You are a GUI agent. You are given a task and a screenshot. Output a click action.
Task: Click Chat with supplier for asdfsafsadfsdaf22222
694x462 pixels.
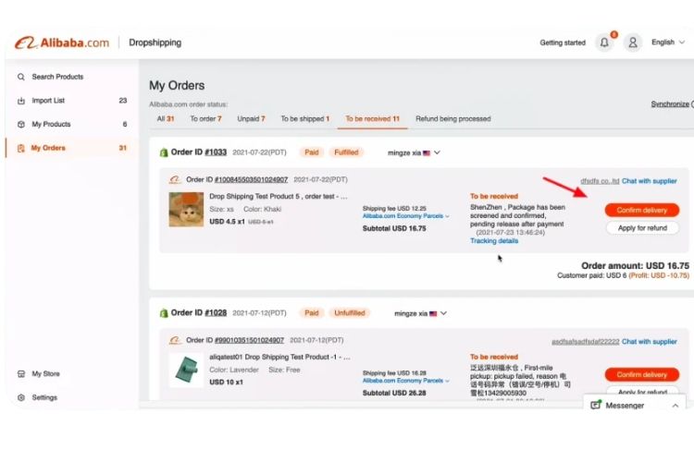click(650, 341)
